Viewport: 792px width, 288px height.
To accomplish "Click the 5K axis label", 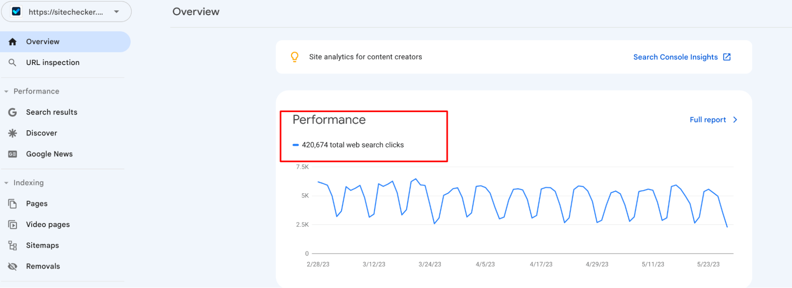I will coord(305,196).
